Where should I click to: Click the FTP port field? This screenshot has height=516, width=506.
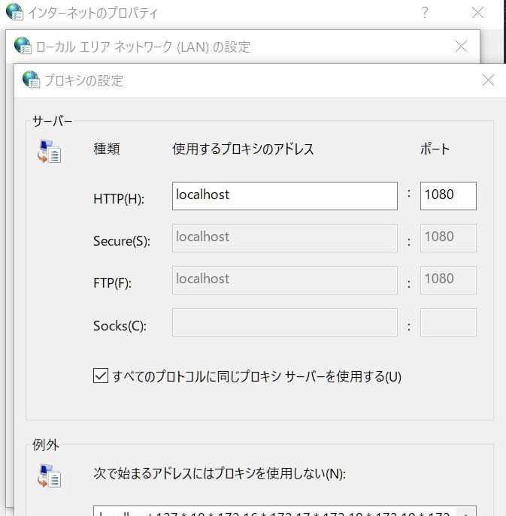[x=448, y=280]
